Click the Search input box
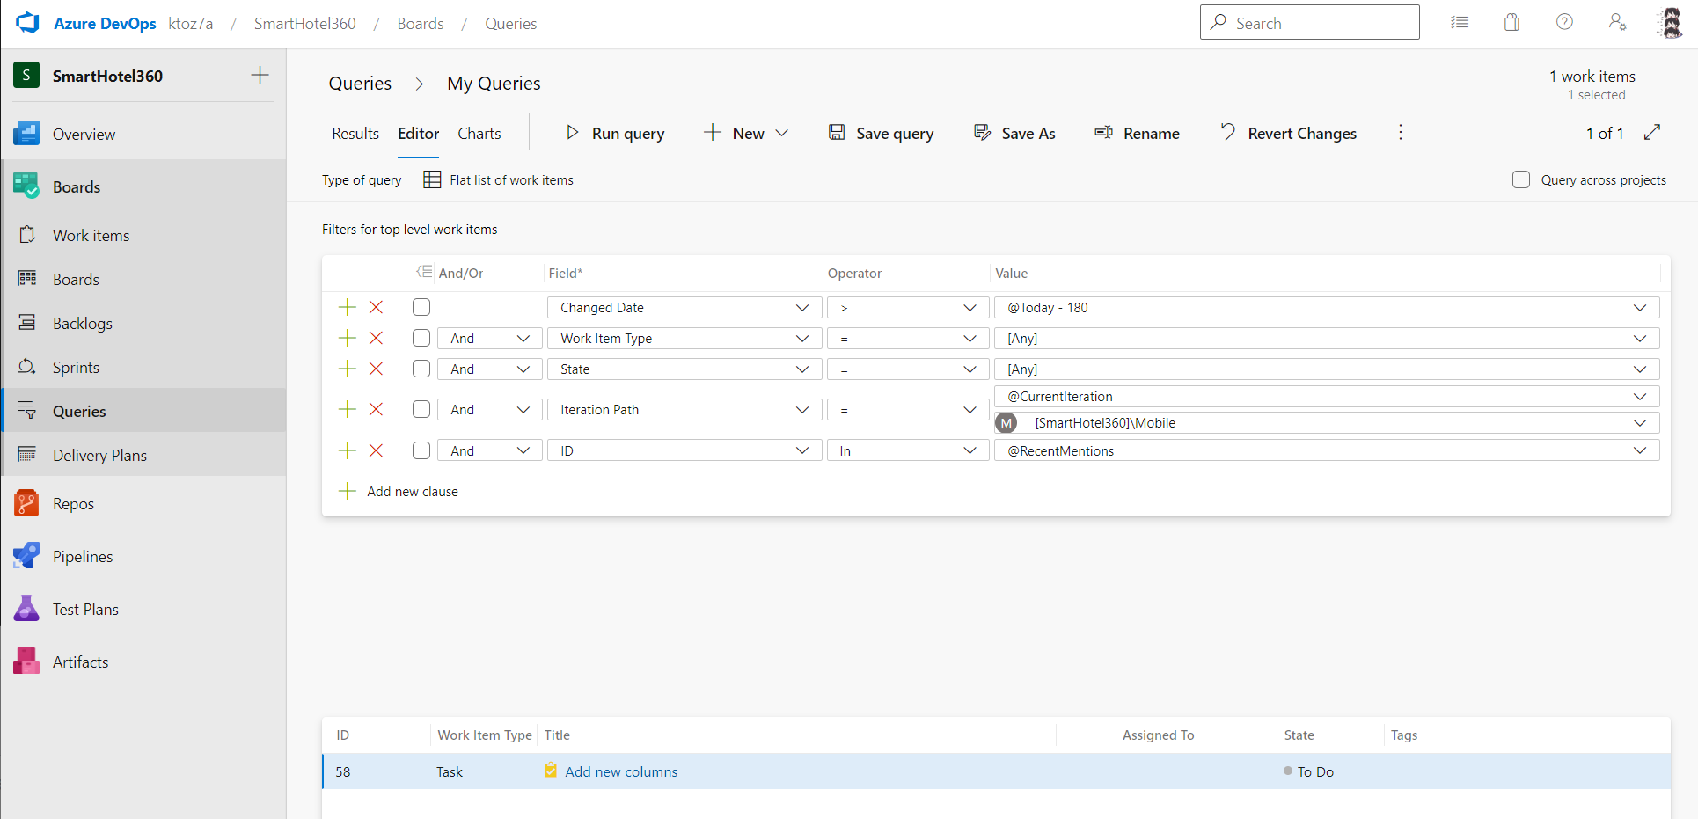Viewport: 1698px width, 819px height. pyautogui.click(x=1309, y=23)
